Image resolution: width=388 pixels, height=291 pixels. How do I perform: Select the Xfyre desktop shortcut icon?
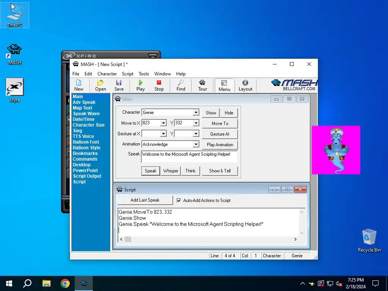(x=15, y=90)
